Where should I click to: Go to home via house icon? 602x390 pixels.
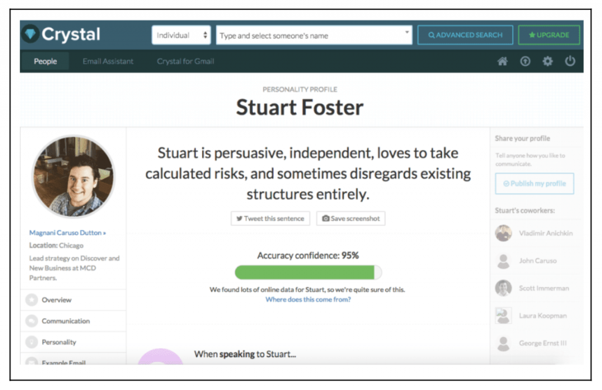[x=503, y=61]
